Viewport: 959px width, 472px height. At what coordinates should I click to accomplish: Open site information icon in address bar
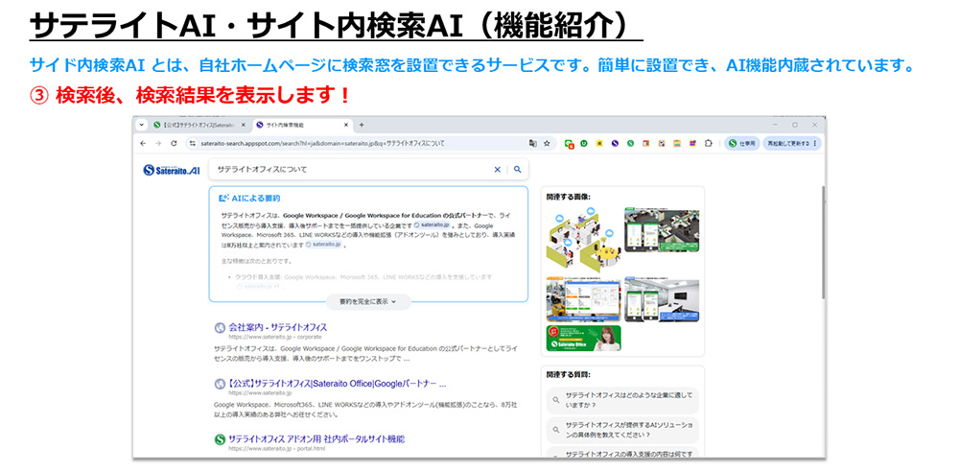coord(192,143)
